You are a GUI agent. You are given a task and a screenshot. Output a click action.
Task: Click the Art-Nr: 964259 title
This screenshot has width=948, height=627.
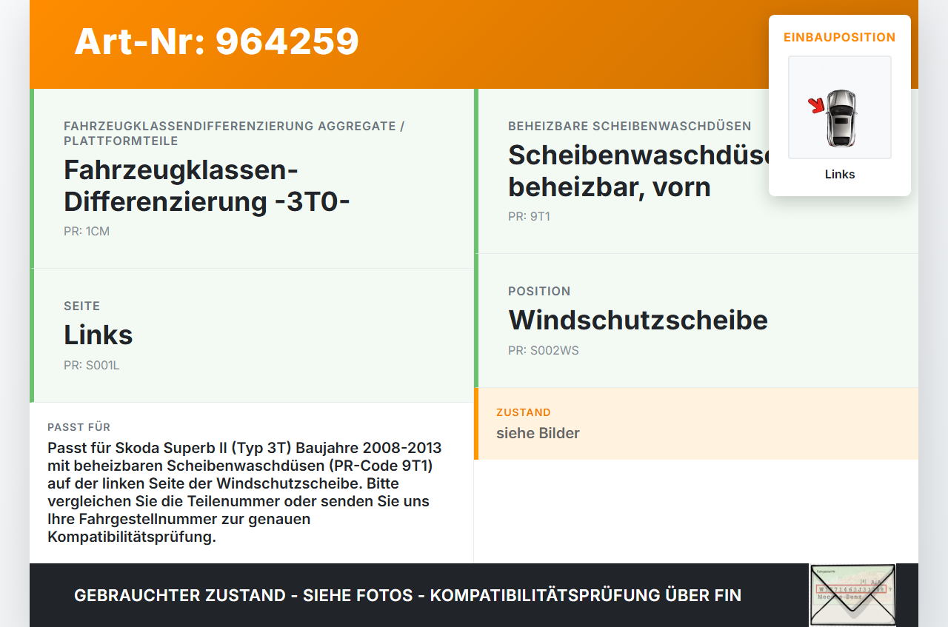[x=216, y=42]
